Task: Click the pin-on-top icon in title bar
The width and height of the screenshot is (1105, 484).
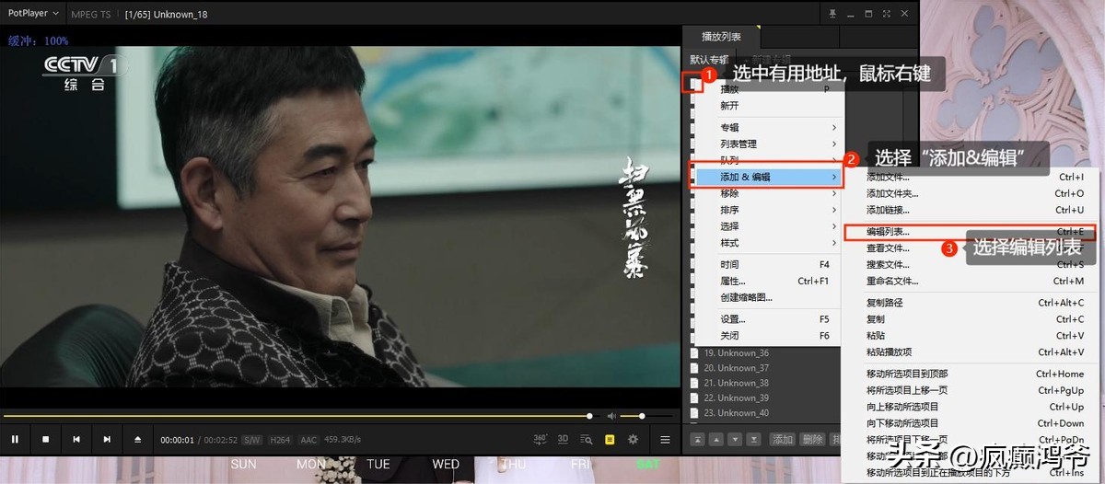Action: 832,13
